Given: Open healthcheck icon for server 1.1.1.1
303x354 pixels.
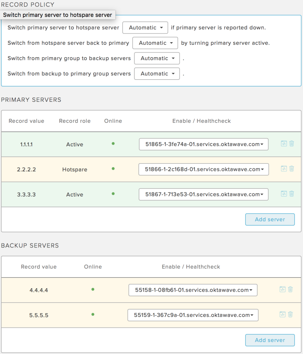Looking at the screenshot, I should 284,143.
